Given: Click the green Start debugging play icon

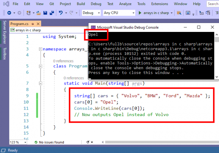Looking at the screenshot, I should (x=140, y=13).
